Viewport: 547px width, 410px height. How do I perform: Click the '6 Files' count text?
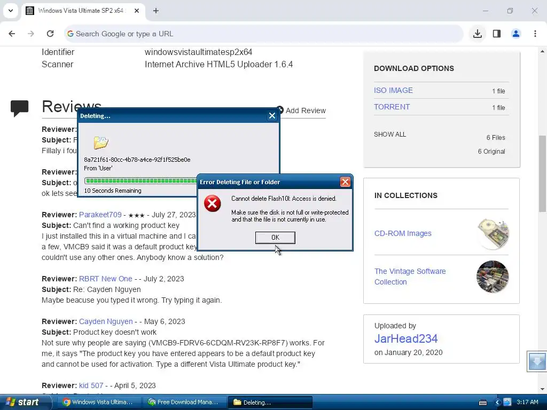click(x=496, y=137)
